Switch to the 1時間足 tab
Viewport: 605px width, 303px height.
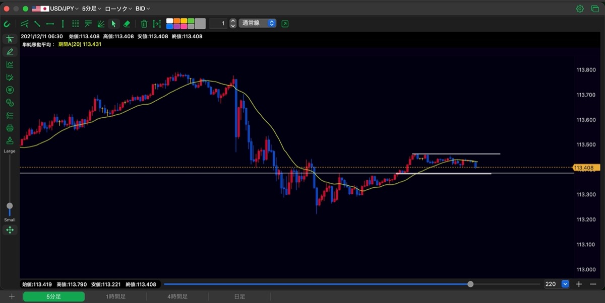tap(115, 296)
